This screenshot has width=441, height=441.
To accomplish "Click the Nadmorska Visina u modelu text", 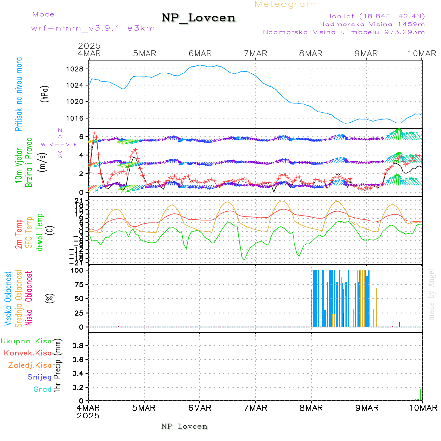I will [x=343, y=32].
